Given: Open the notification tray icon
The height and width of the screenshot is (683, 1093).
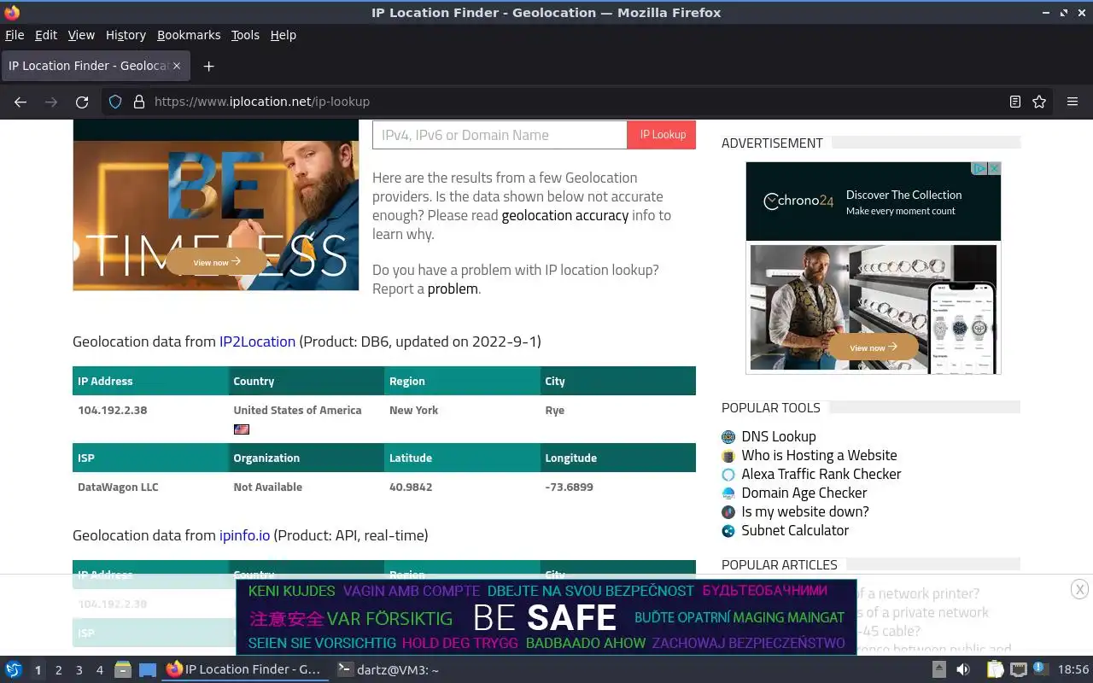Looking at the screenshot, I should 1040,669.
